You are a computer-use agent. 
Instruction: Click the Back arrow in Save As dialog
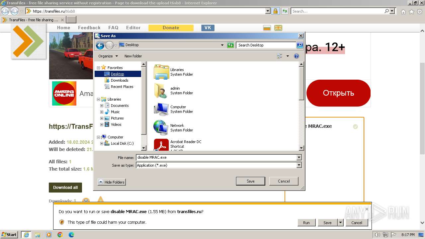click(100, 45)
